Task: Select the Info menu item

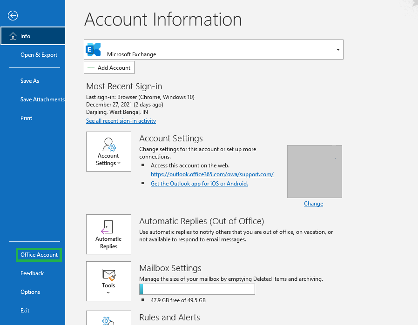Action: coord(33,36)
